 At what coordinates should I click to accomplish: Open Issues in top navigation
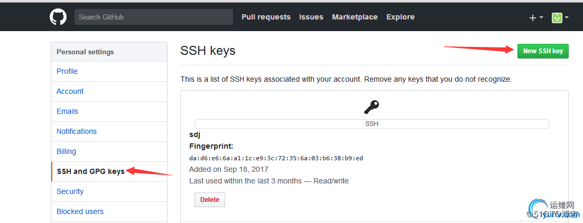311,17
